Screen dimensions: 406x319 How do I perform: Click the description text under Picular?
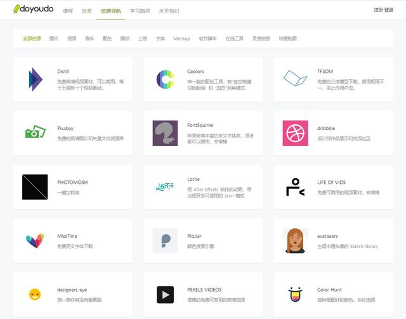pyautogui.click(x=200, y=246)
